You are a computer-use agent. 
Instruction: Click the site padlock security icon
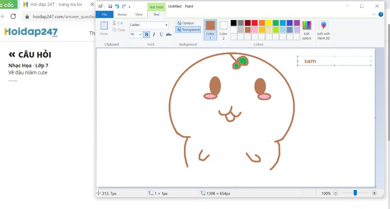pos(27,17)
